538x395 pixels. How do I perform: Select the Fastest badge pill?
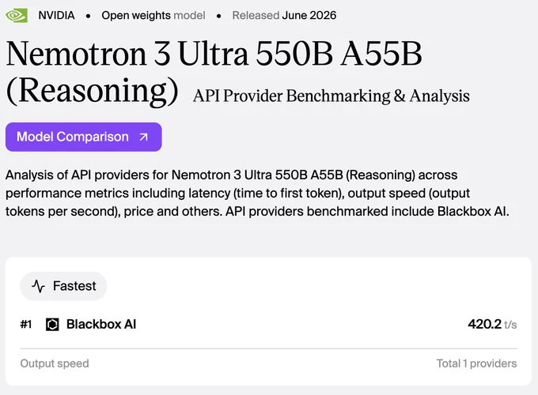(63, 286)
